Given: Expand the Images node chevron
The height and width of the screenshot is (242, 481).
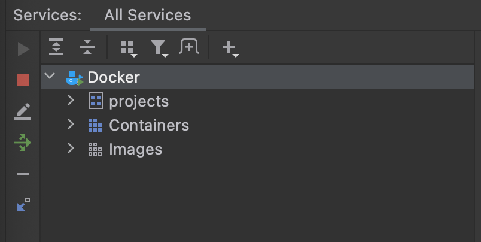Looking at the screenshot, I should tap(71, 148).
